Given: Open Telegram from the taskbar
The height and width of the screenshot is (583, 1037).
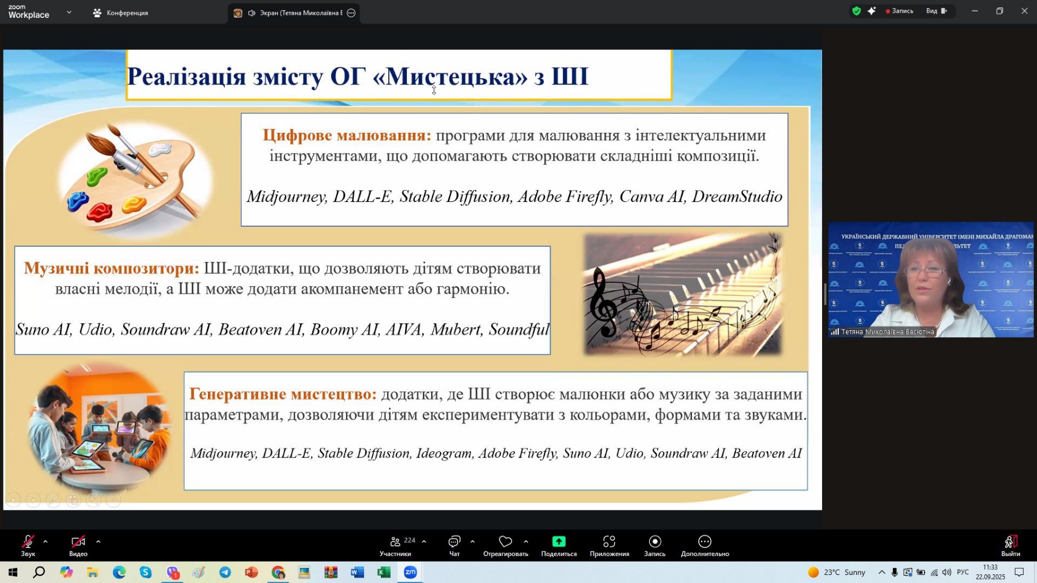Looking at the screenshot, I should click(225, 572).
